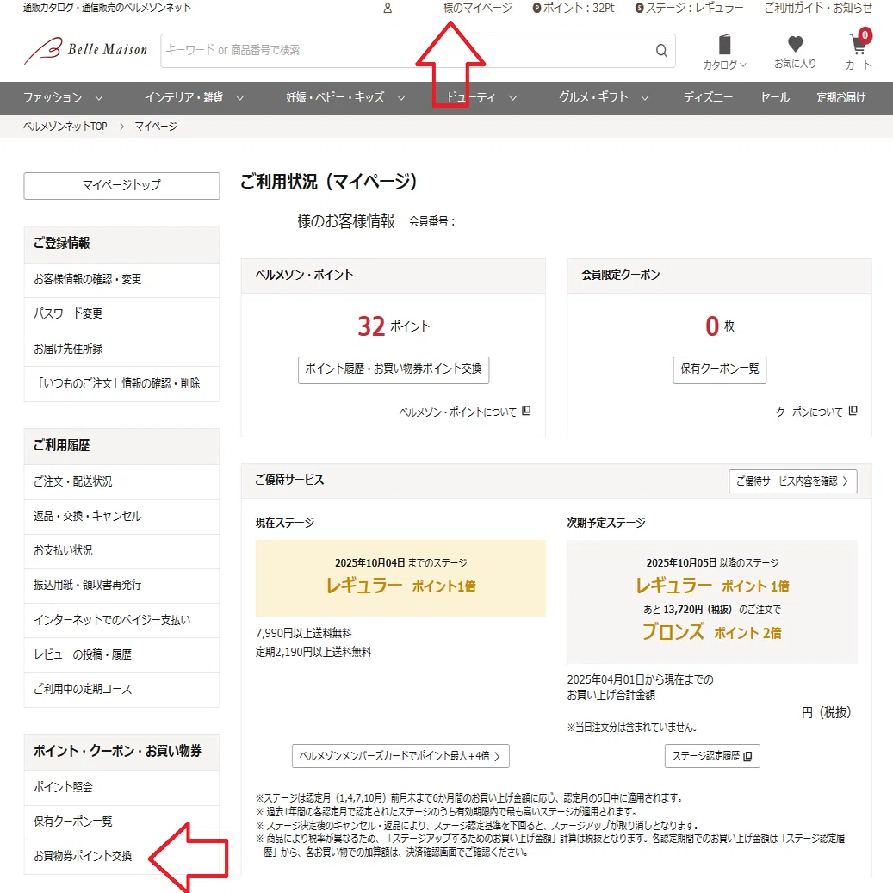Screen dimensions: 893x893
Task: Open インターネットでのペイジー支払い
Action: (x=121, y=620)
